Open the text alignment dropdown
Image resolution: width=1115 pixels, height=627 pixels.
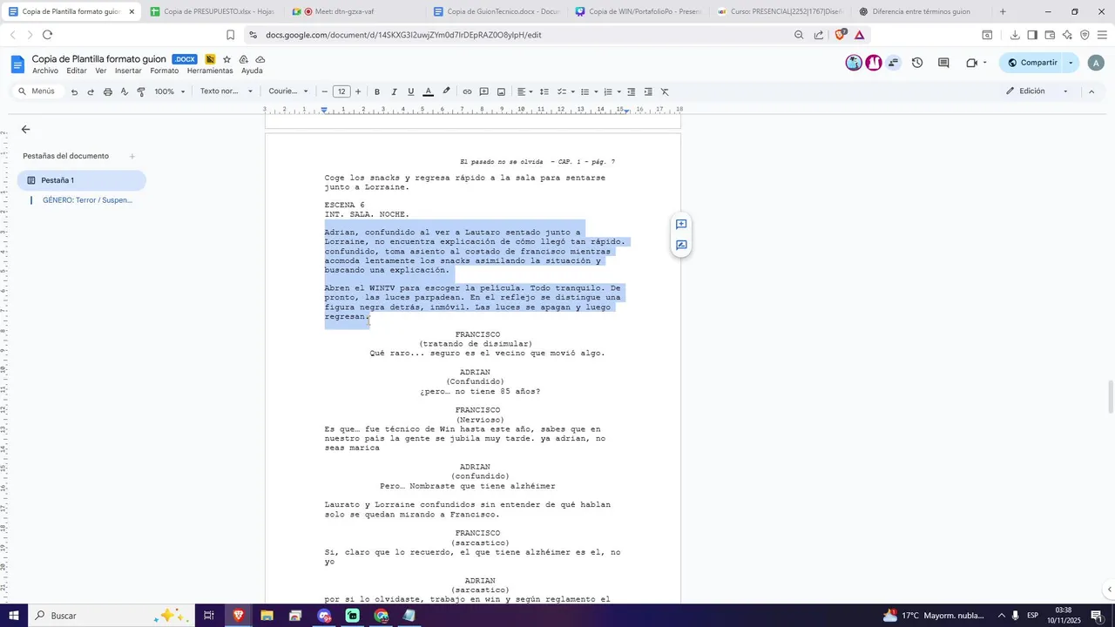(x=524, y=91)
